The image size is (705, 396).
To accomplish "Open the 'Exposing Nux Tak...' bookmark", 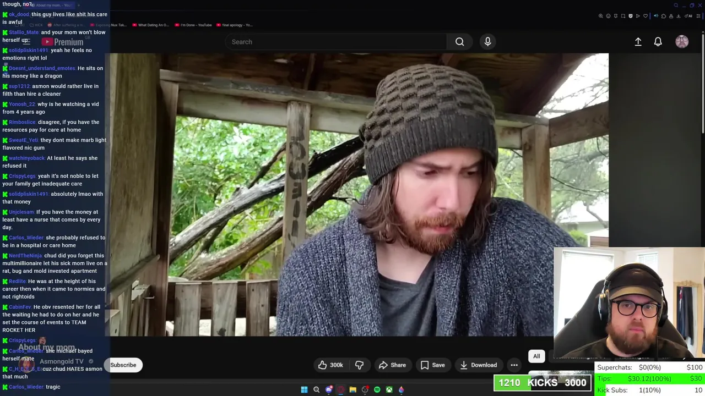I will pos(108,25).
